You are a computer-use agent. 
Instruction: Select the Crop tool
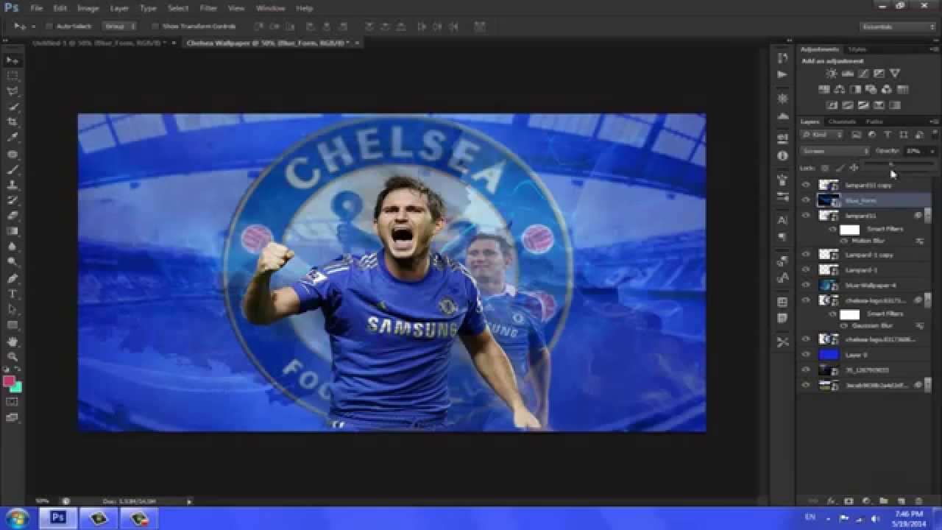tap(13, 122)
